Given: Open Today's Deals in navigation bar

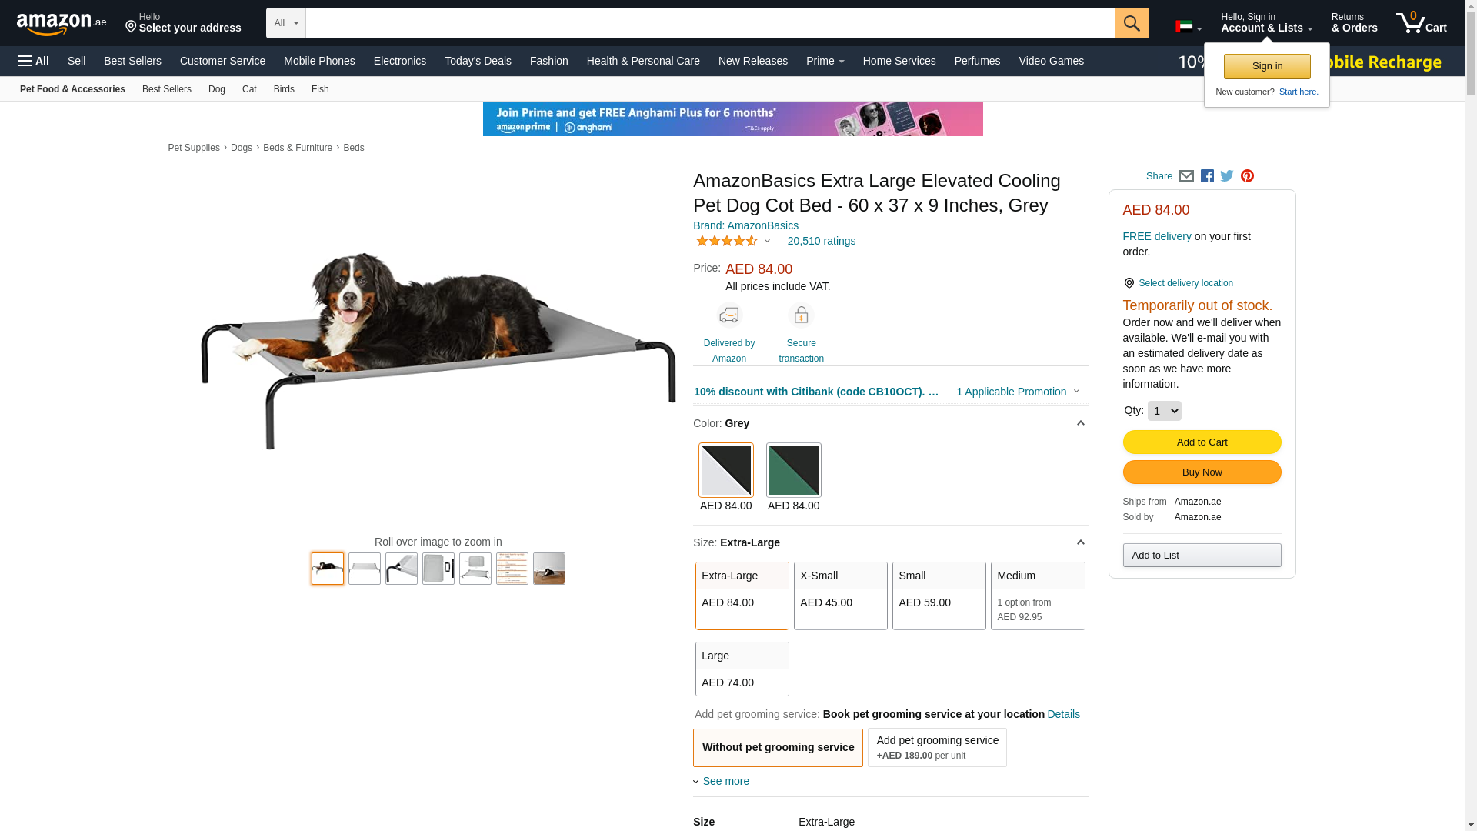Looking at the screenshot, I should tap(478, 61).
